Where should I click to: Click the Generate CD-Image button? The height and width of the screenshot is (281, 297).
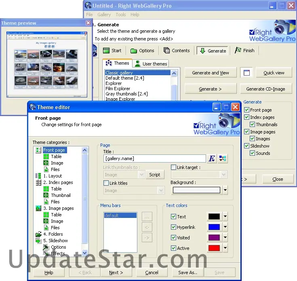[265, 89]
